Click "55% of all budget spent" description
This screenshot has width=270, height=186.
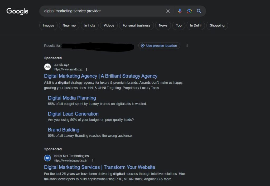pos(97,104)
